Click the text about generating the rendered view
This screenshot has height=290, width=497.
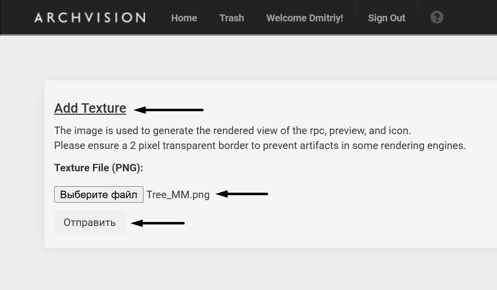click(232, 131)
